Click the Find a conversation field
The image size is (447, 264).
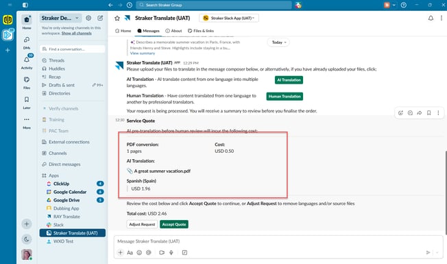click(73, 49)
